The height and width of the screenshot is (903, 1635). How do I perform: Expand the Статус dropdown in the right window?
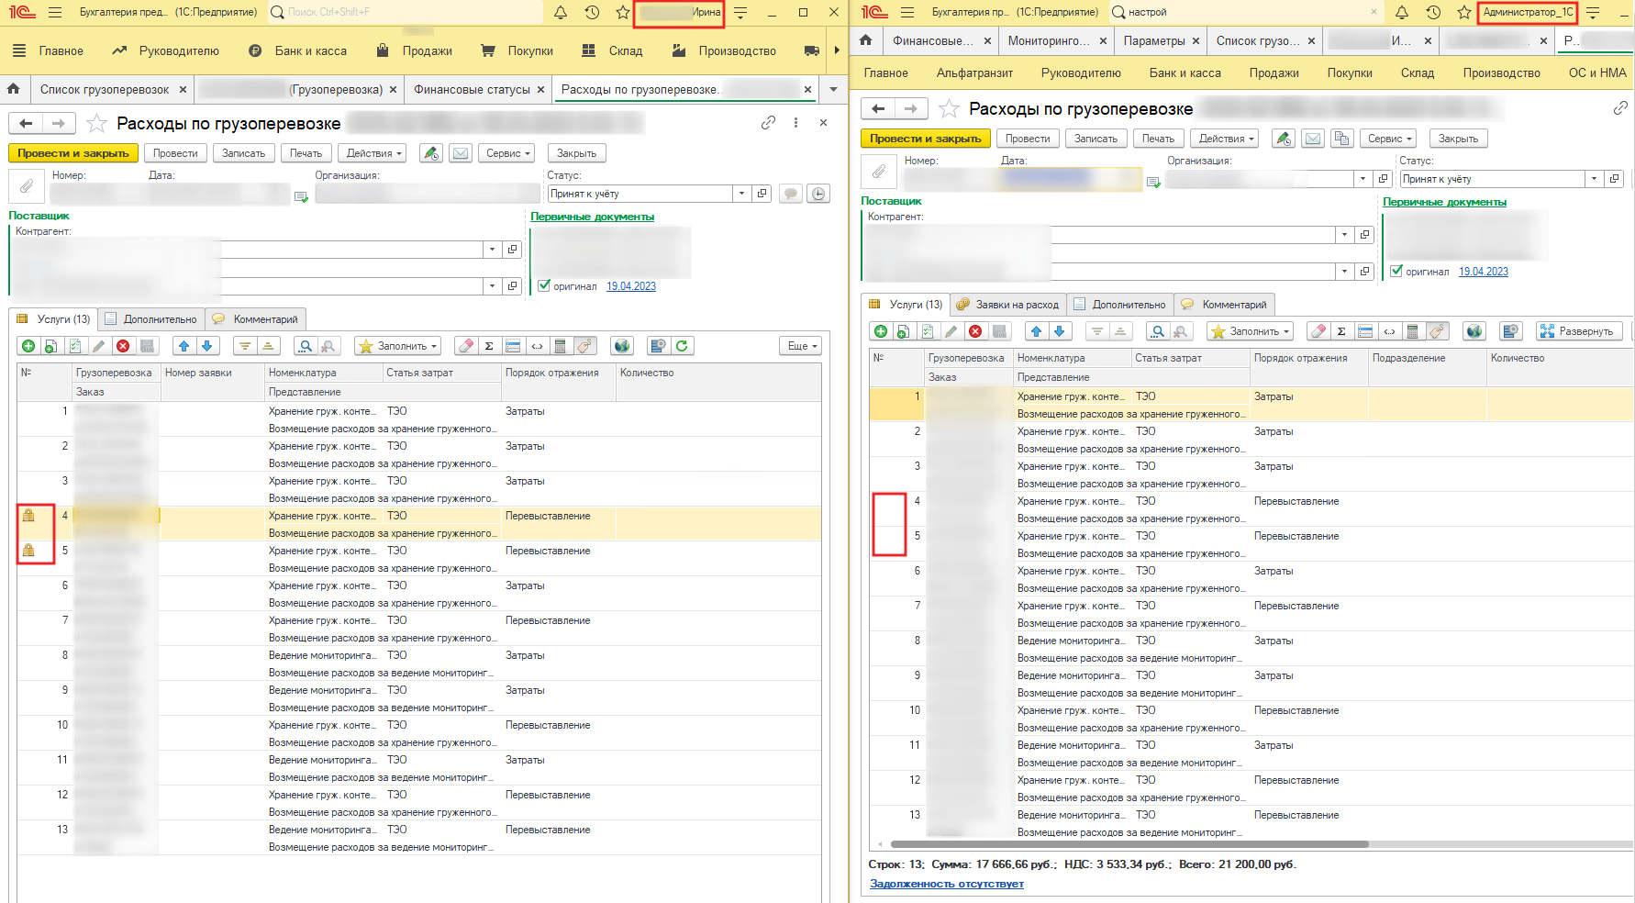[x=1594, y=179]
